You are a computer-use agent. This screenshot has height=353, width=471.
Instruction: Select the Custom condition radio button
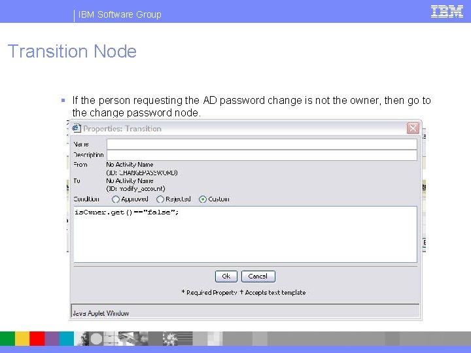[203, 199]
